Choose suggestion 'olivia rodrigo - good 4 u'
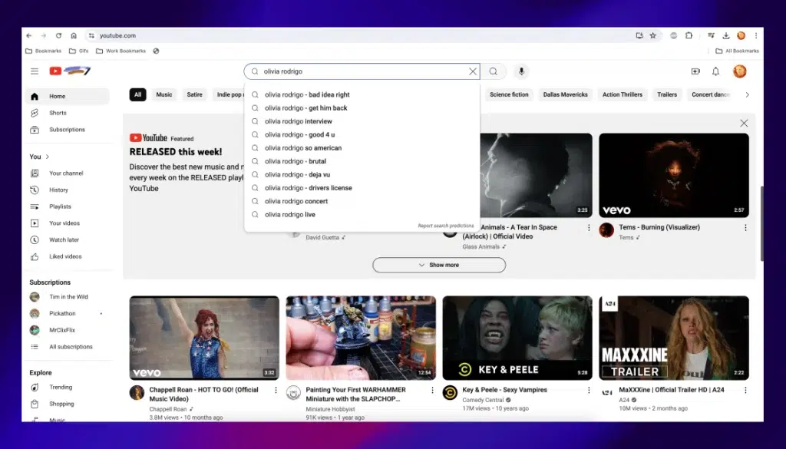The image size is (786, 449). 362,134
